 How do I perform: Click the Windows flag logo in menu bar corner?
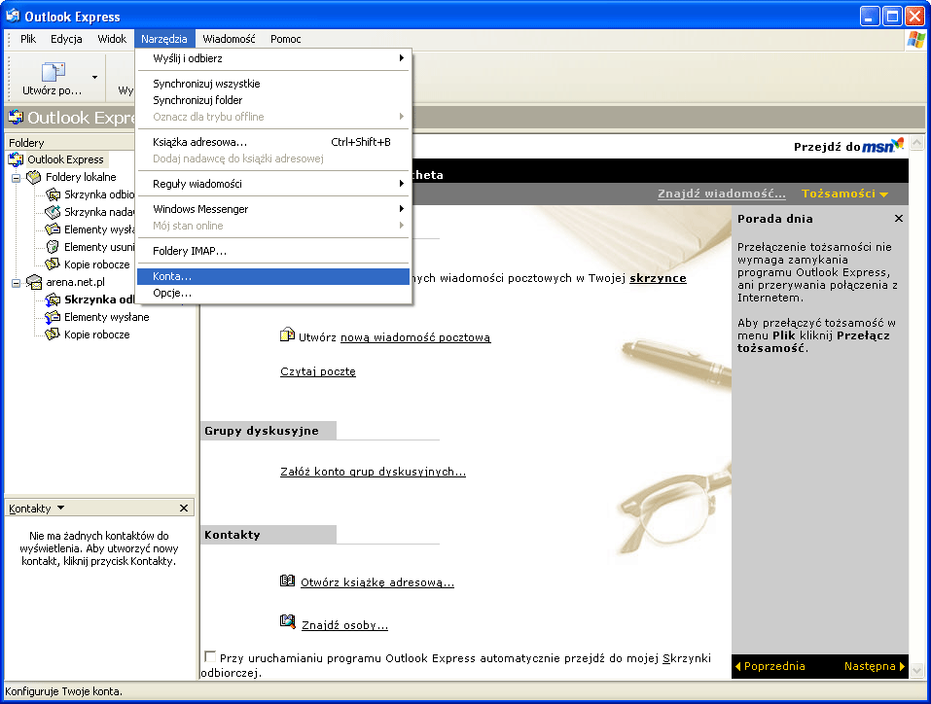[x=916, y=39]
